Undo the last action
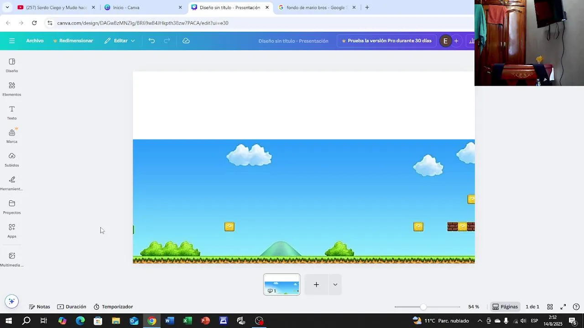 click(x=151, y=41)
